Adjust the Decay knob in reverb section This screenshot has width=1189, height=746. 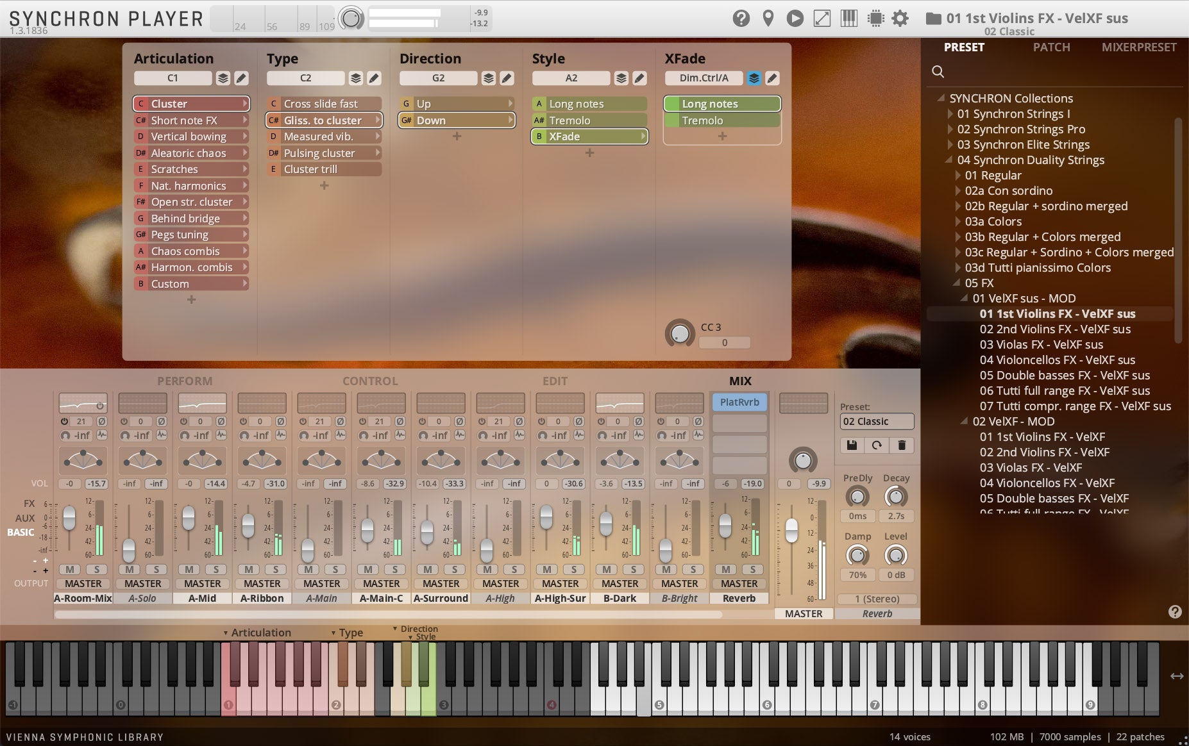(895, 495)
